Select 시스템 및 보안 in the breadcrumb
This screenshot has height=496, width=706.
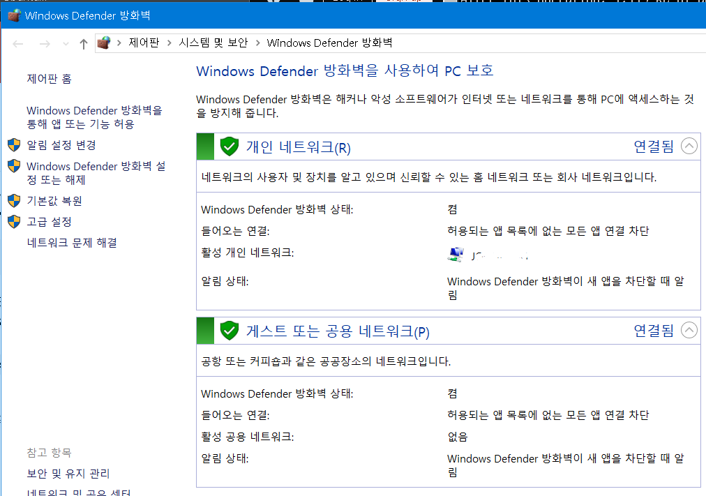coord(213,43)
